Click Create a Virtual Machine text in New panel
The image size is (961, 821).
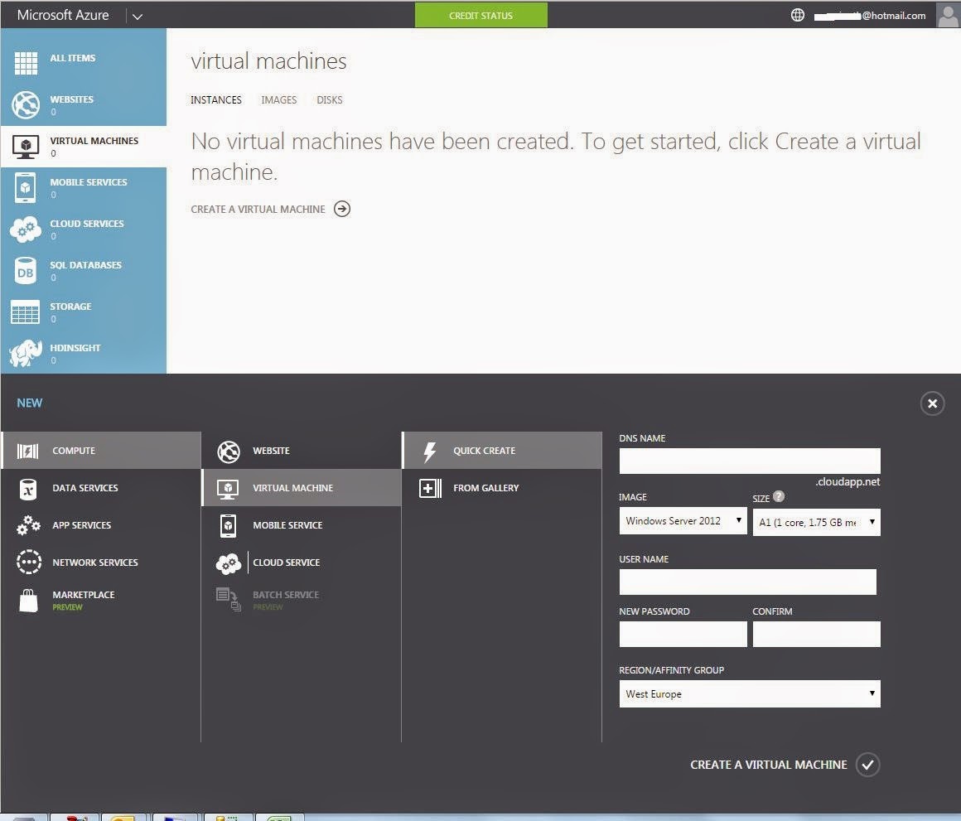click(769, 765)
